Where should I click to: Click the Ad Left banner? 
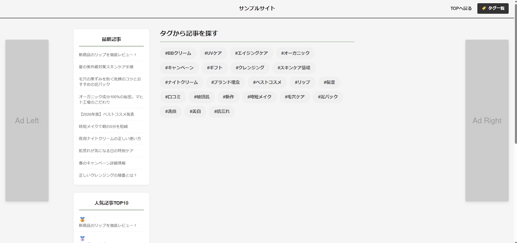[x=27, y=121]
